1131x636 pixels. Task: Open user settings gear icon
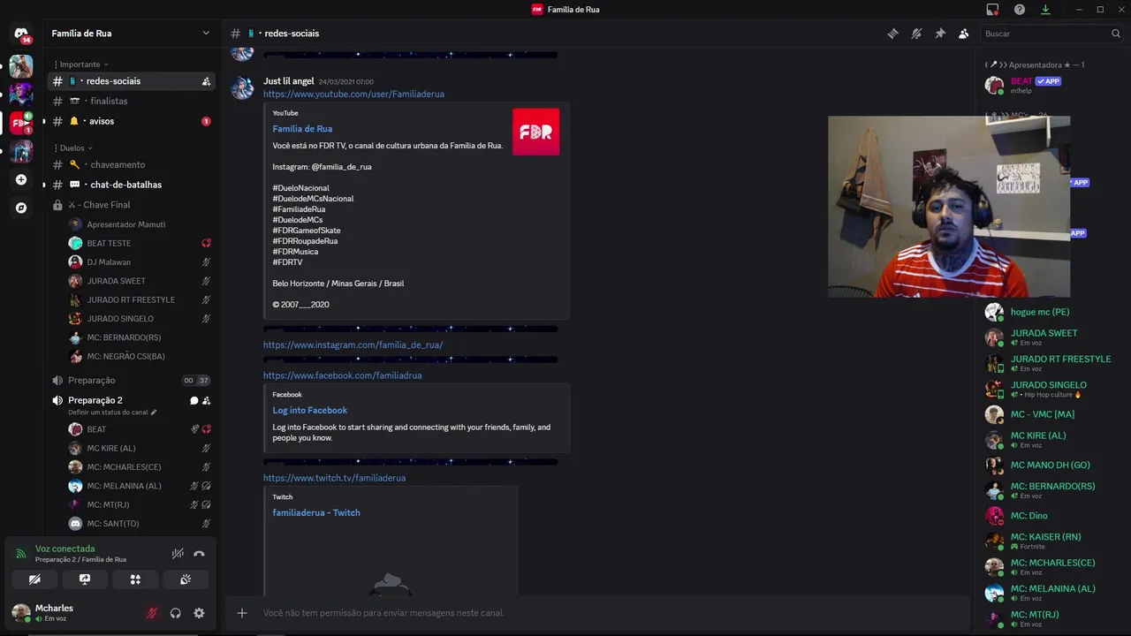tap(199, 613)
